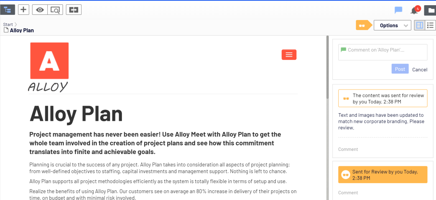Toggle the eye preview mode

(40, 10)
